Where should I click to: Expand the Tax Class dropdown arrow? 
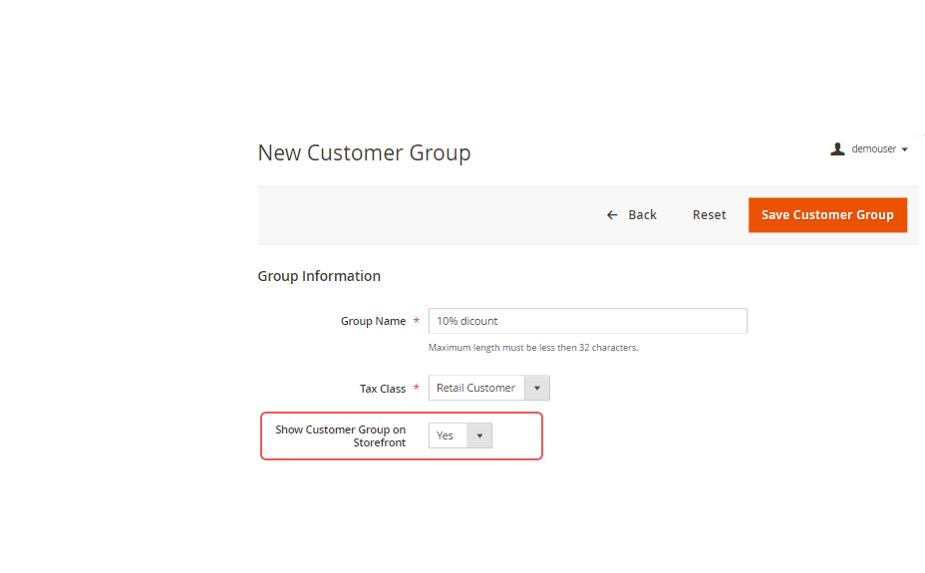click(x=537, y=389)
